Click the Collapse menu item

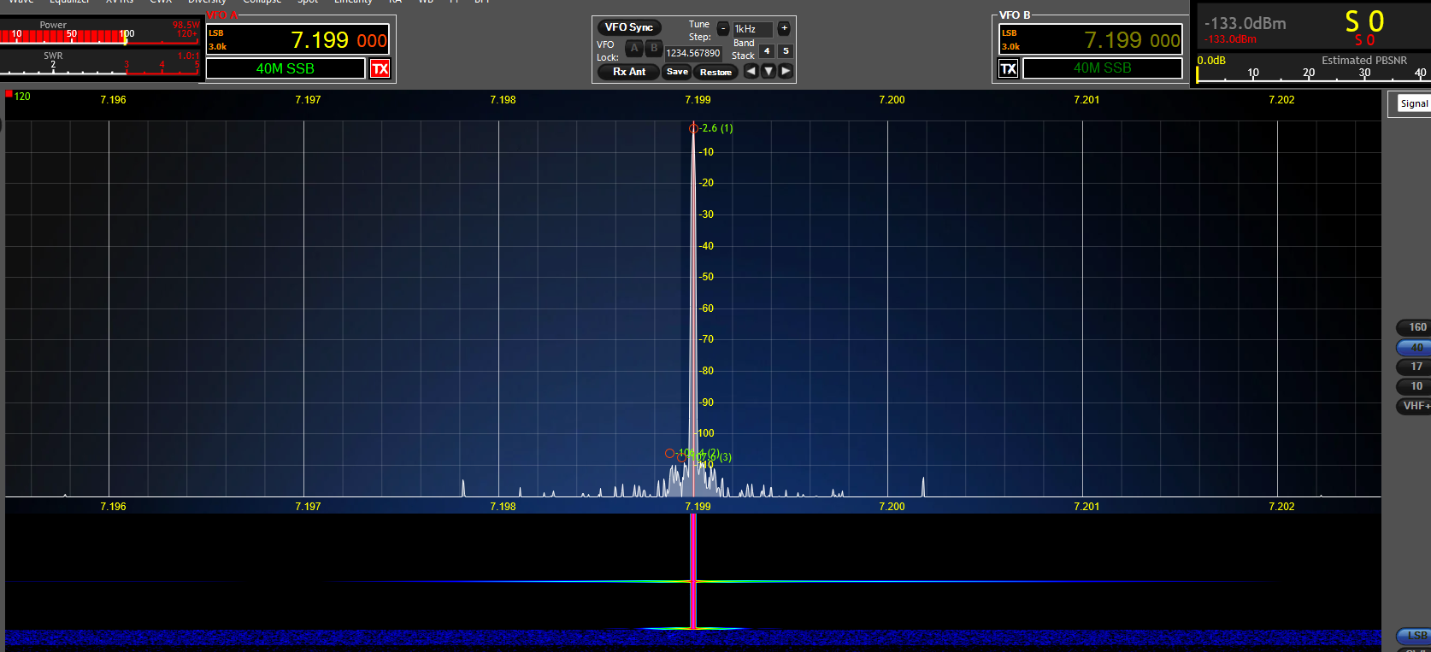coord(262,2)
